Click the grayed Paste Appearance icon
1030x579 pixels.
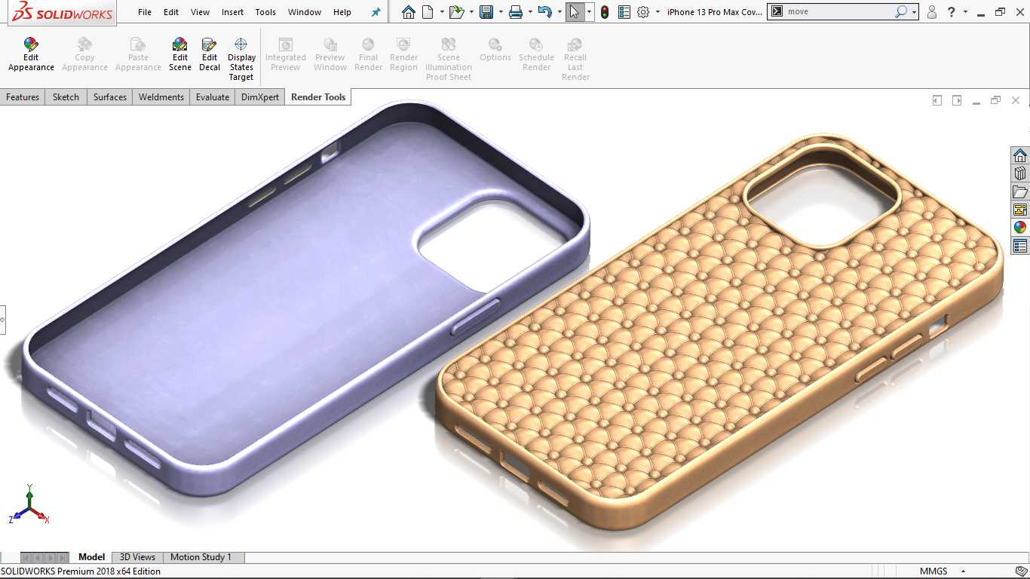(x=138, y=44)
